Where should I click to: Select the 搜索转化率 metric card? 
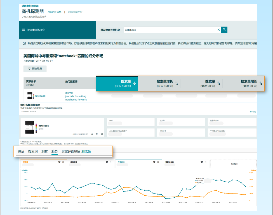186,164
